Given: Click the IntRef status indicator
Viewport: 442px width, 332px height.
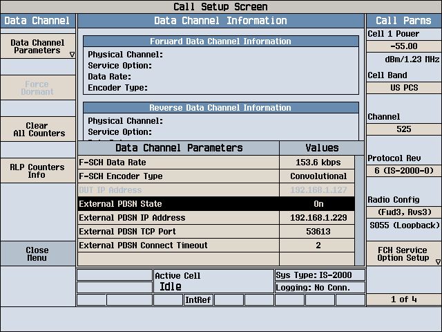Looking at the screenshot, I should click(198, 299).
